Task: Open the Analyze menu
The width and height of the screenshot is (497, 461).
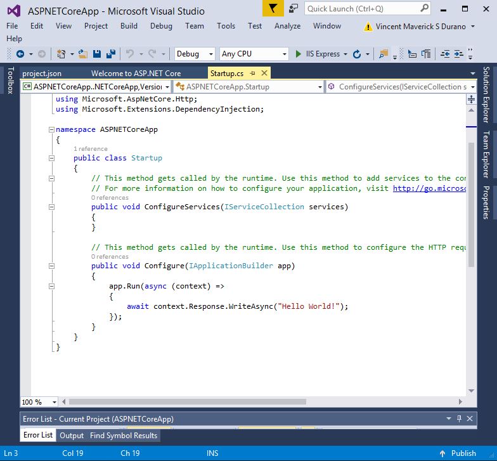Action: pyautogui.click(x=287, y=26)
